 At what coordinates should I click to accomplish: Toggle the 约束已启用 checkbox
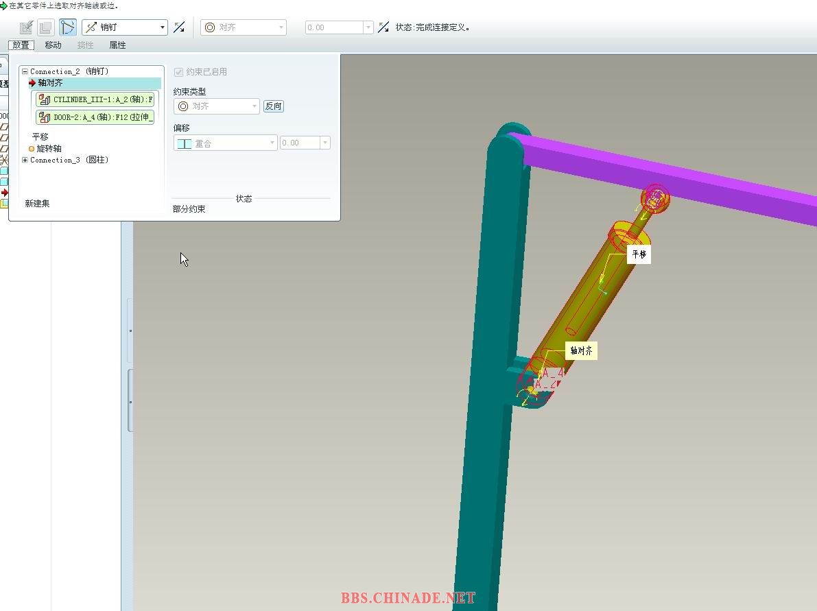coord(179,72)
